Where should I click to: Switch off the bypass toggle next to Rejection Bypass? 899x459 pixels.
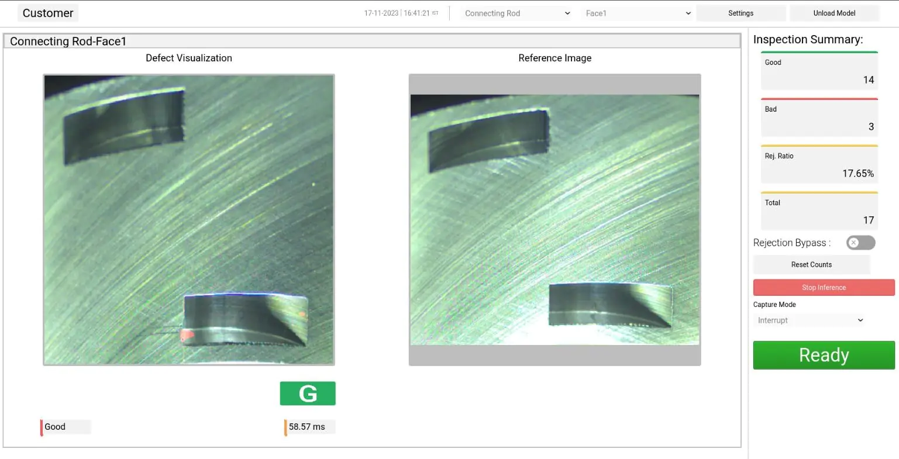click(860, 242)
